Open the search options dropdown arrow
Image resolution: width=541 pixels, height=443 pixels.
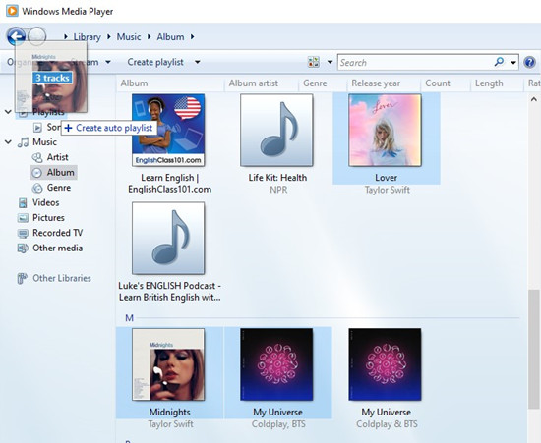pos(513,63)
